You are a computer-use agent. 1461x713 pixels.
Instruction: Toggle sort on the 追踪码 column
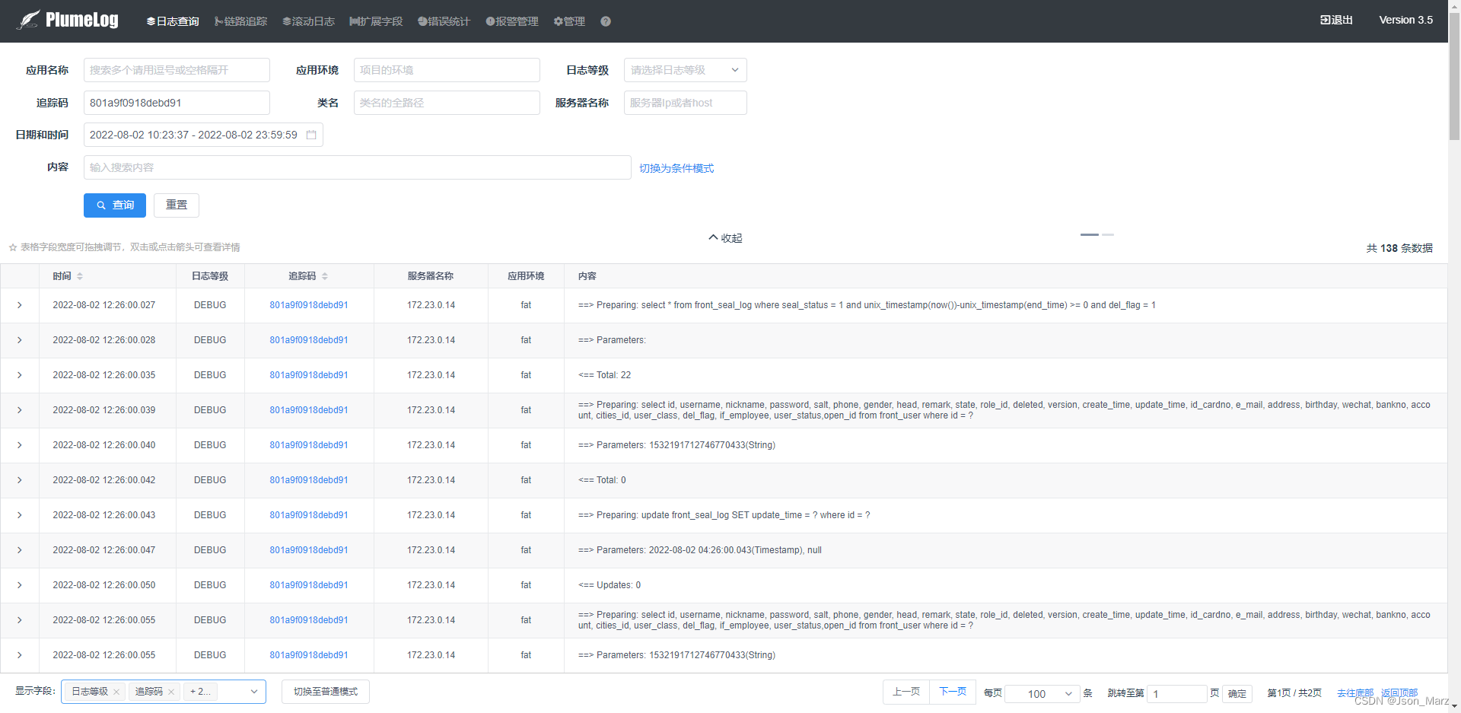click(326, 275)
